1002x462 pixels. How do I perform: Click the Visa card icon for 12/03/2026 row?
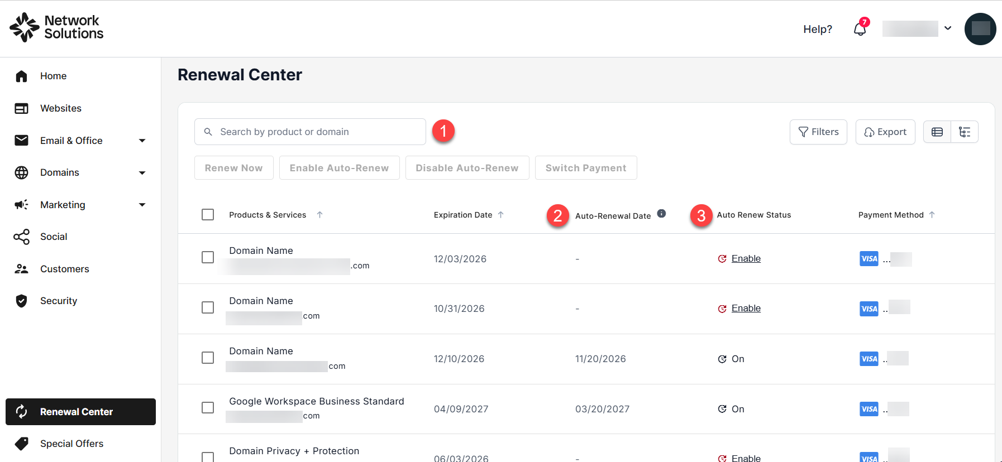click(869, 259)
